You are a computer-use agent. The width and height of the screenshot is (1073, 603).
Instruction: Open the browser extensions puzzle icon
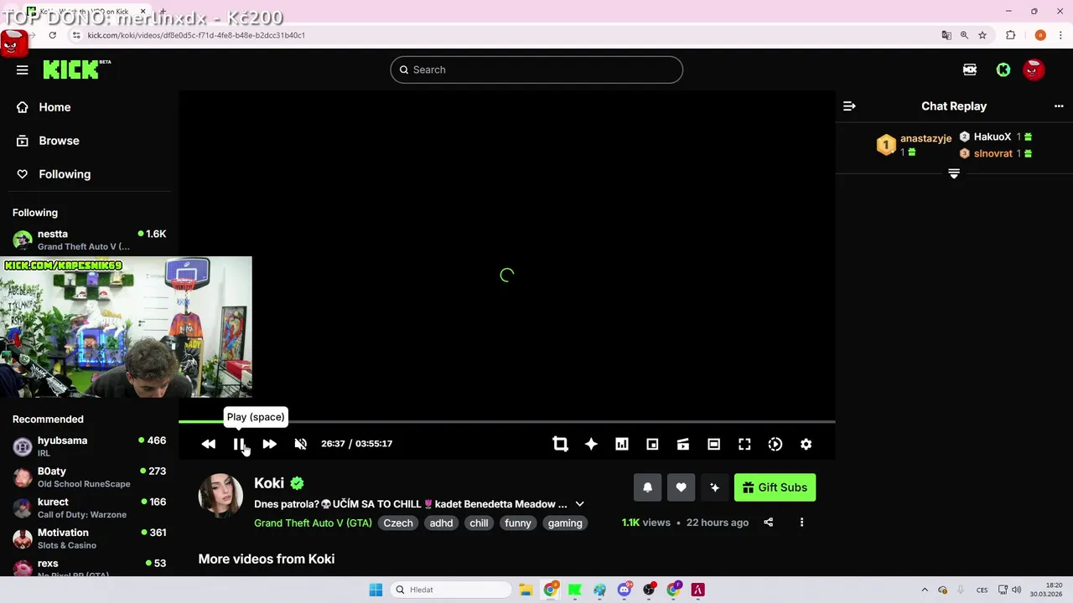click(1011, 35)
